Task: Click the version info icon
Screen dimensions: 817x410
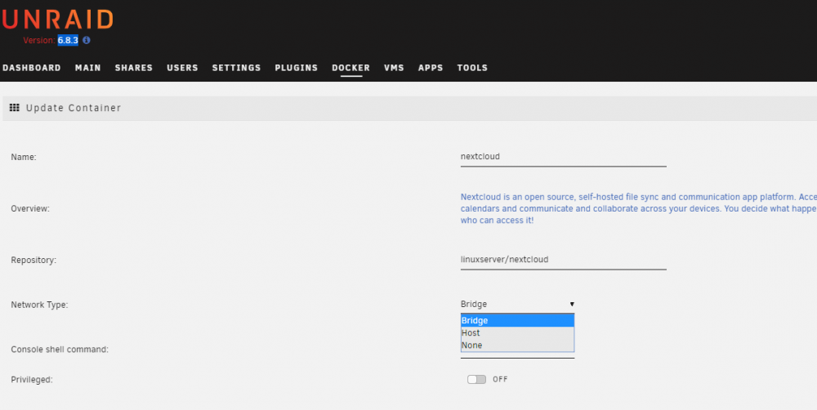Action: point(87,40)
